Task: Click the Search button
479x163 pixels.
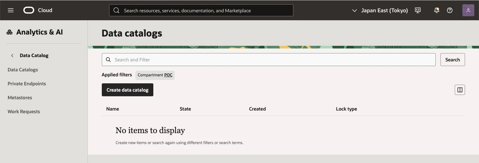Action: tap(453, 60)
